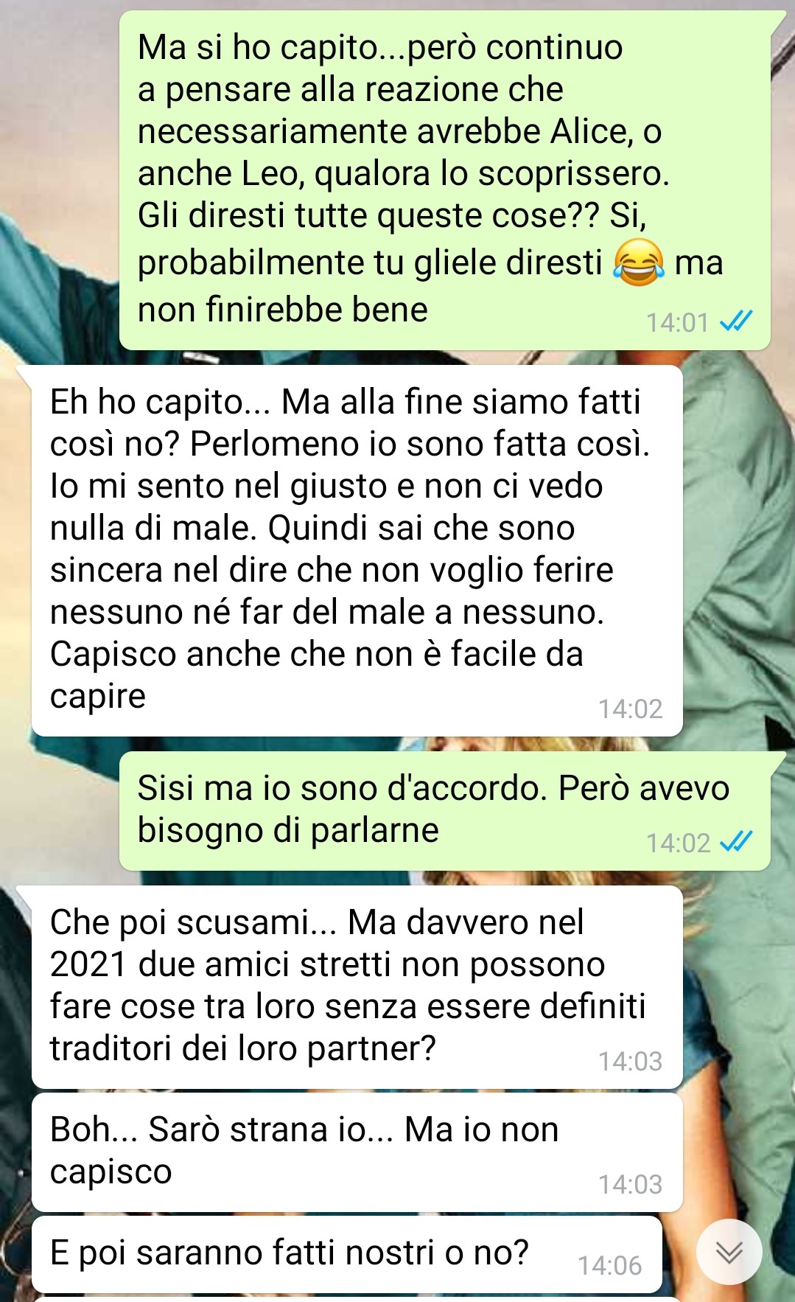Tap the 14:02 timestamp on the received message
Image resolution: width=795 pixels, height=1302 pixels.
[630, 709]
